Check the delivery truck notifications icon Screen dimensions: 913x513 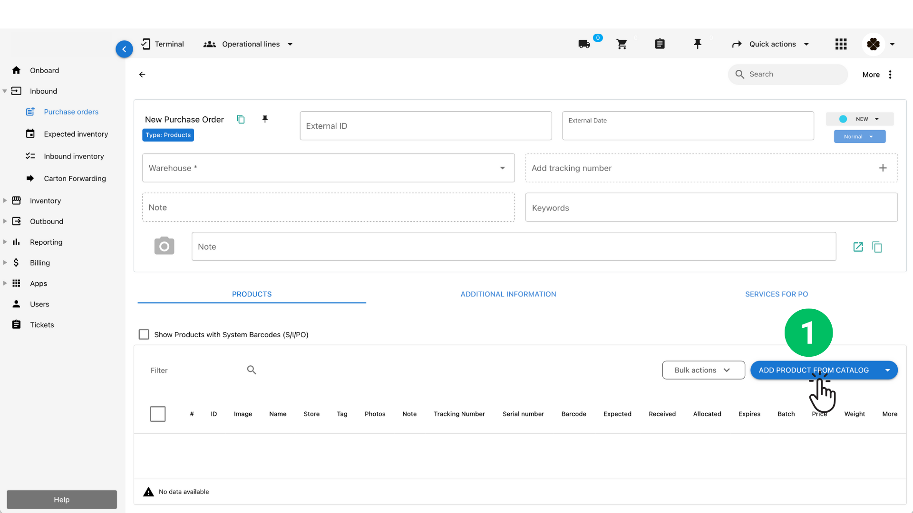point(584,44)
